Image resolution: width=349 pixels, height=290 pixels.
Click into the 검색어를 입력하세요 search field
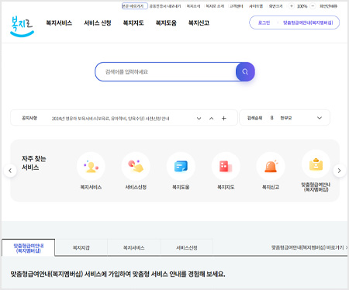point(165,71)
